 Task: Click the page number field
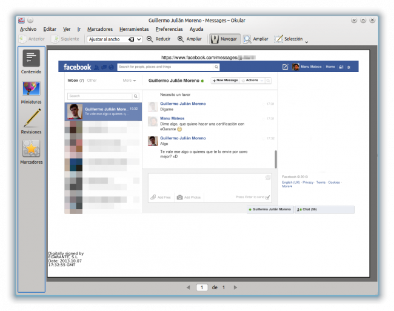tap(202, 287)
